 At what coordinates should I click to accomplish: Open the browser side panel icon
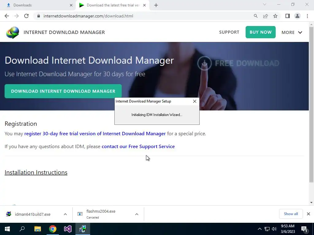coord(288,16)
